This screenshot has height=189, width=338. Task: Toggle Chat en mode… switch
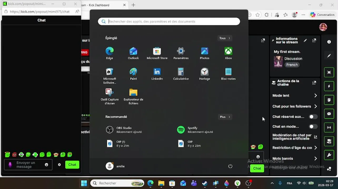313,127
